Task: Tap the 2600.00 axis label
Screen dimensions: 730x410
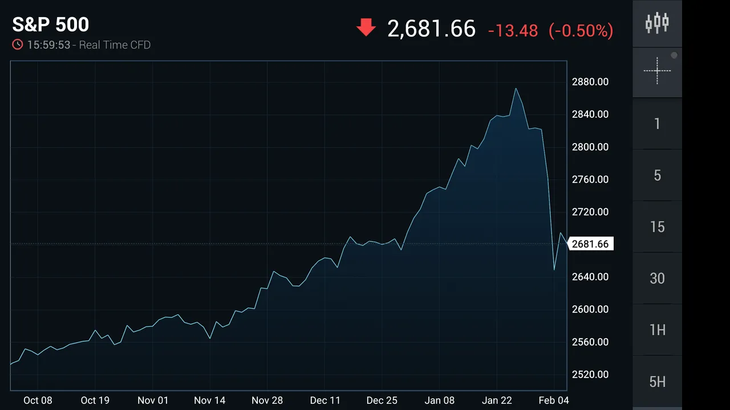Action: (590, 309)
